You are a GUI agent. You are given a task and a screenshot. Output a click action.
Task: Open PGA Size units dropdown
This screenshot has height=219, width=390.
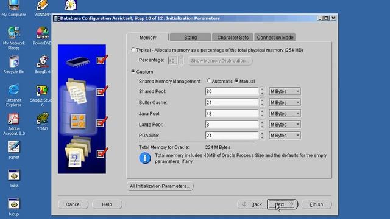click(285, 136)
